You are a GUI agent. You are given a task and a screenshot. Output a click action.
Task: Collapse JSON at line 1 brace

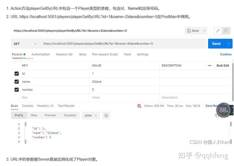[26, 124]
